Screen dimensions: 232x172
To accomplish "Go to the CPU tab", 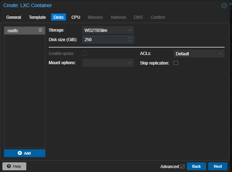I will coord(76,17).
